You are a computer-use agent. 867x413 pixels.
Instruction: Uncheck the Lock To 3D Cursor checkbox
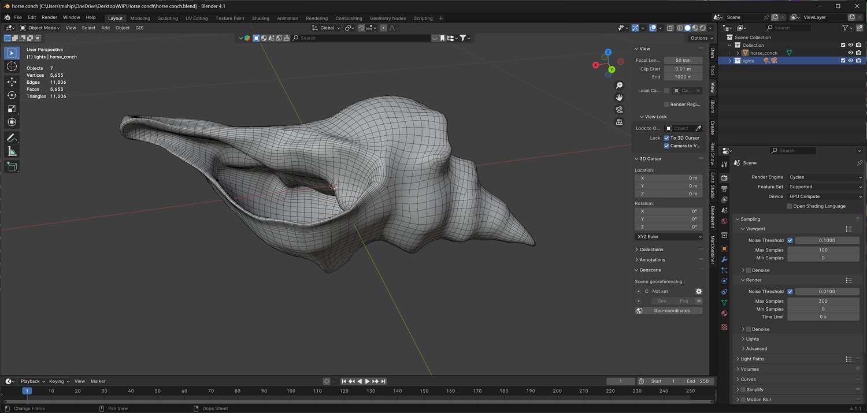666,138
